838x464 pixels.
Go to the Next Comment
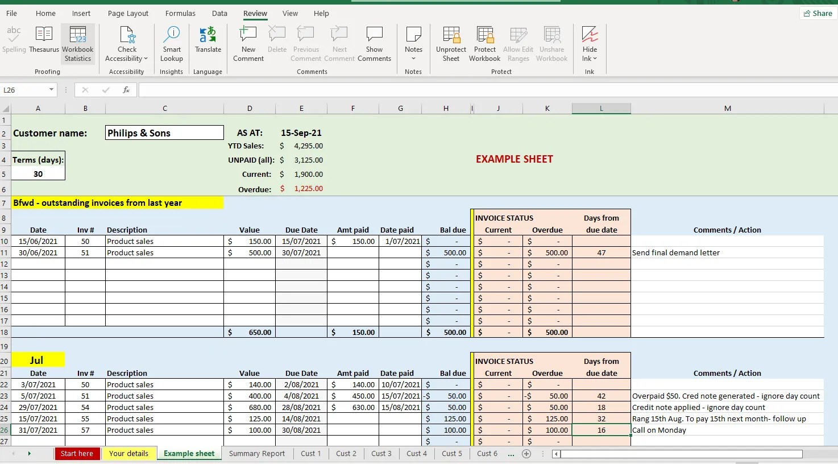pyautogui.click(x=339, y=43)
